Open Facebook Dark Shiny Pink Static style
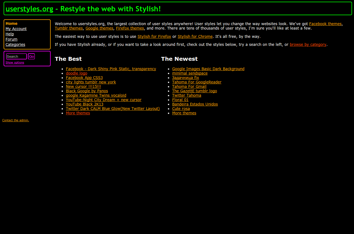 [111, 69]
